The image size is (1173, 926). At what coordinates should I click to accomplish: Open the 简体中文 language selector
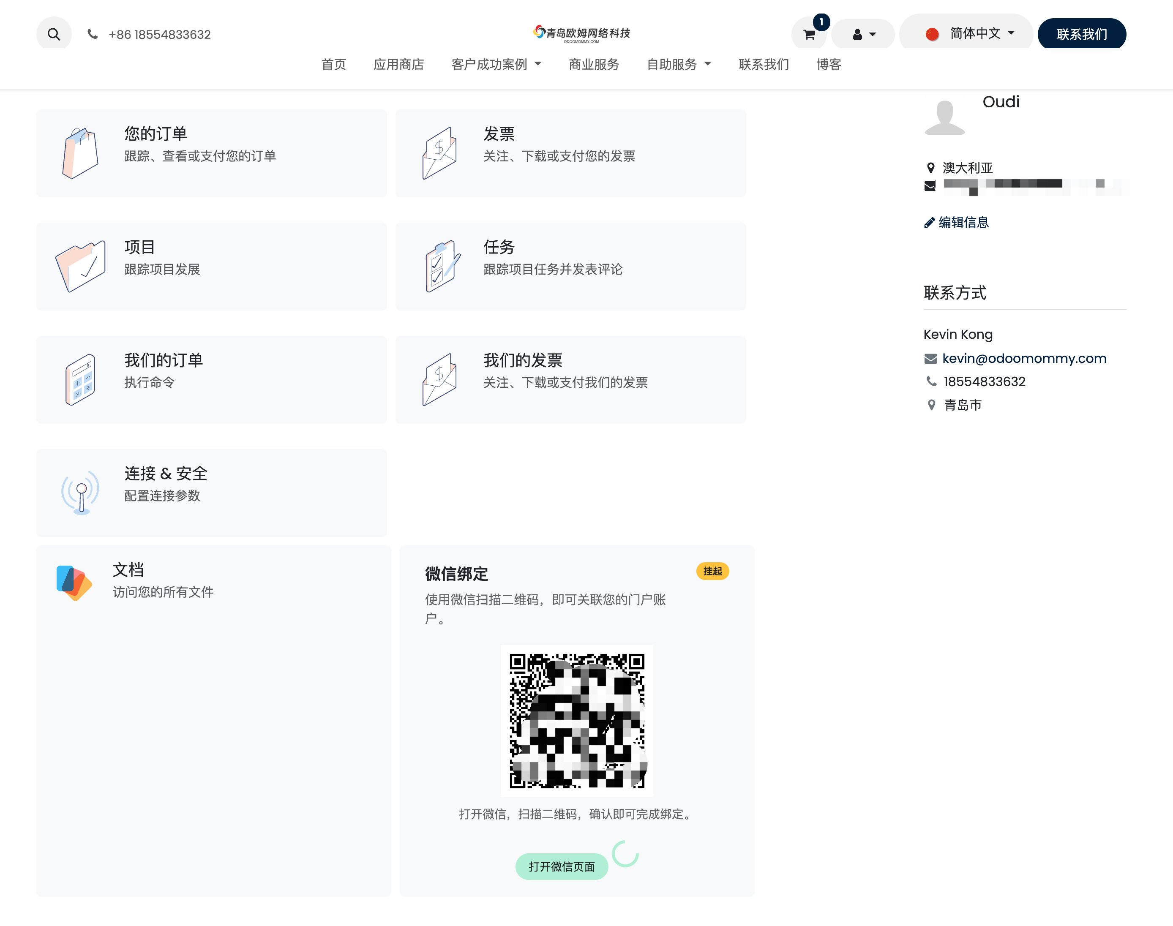(x=968, y=34)
